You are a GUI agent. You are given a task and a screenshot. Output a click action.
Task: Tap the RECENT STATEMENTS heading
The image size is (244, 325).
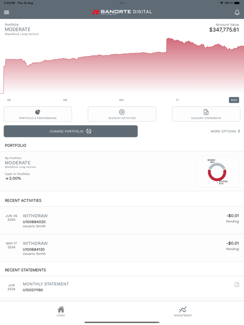[x=25, y=270]
